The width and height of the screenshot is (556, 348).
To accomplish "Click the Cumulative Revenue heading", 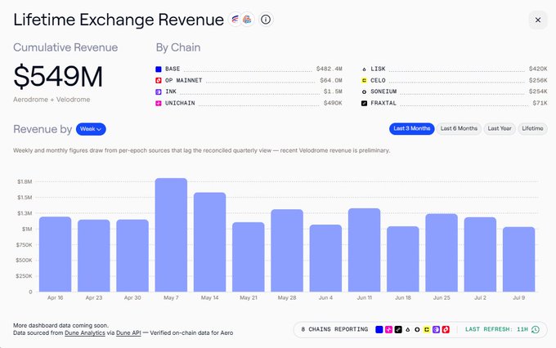I will (65, 47).
